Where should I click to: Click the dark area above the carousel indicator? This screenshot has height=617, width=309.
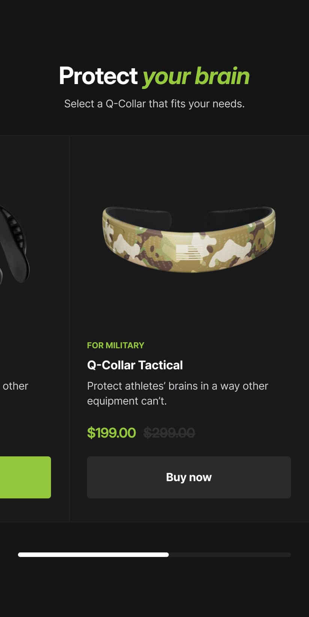[x=154, y=533]
